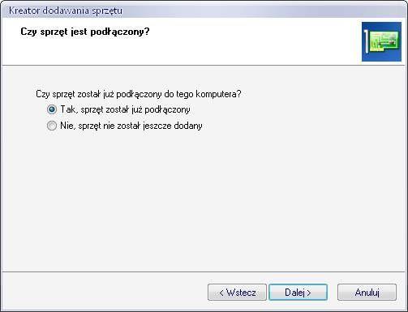Select the 'Nie, sprzęt nie został jeszcze dodany' radio button

click(x=52, y=126)
